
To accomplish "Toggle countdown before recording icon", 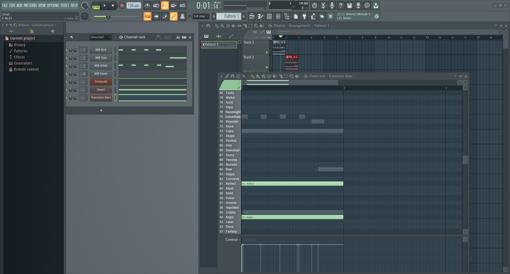I will click(165, 5).
